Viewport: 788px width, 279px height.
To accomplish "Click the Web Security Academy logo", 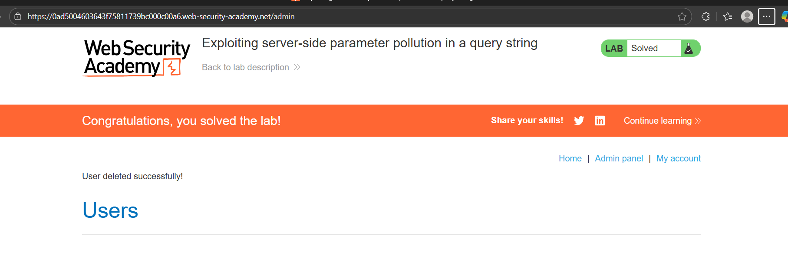I will pos(137,58).
